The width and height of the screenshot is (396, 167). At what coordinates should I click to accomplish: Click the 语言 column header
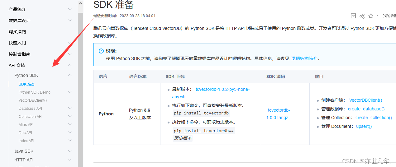coord(103,77)
